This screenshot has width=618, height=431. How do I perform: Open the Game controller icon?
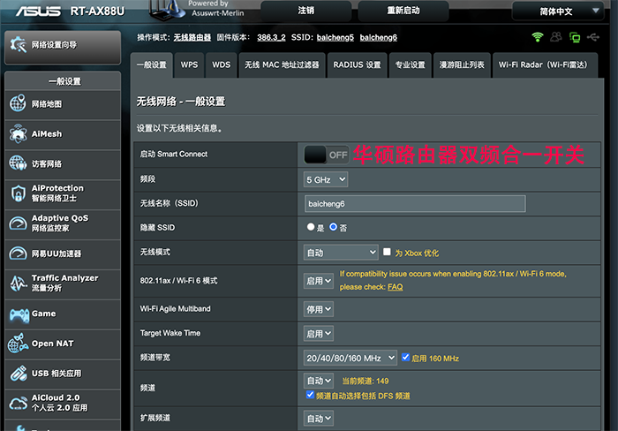pyautogui.click(x=19, y=314)
